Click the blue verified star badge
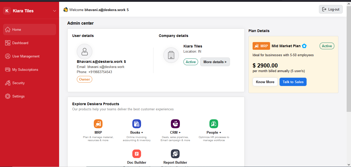 click(x=304, y=46)
